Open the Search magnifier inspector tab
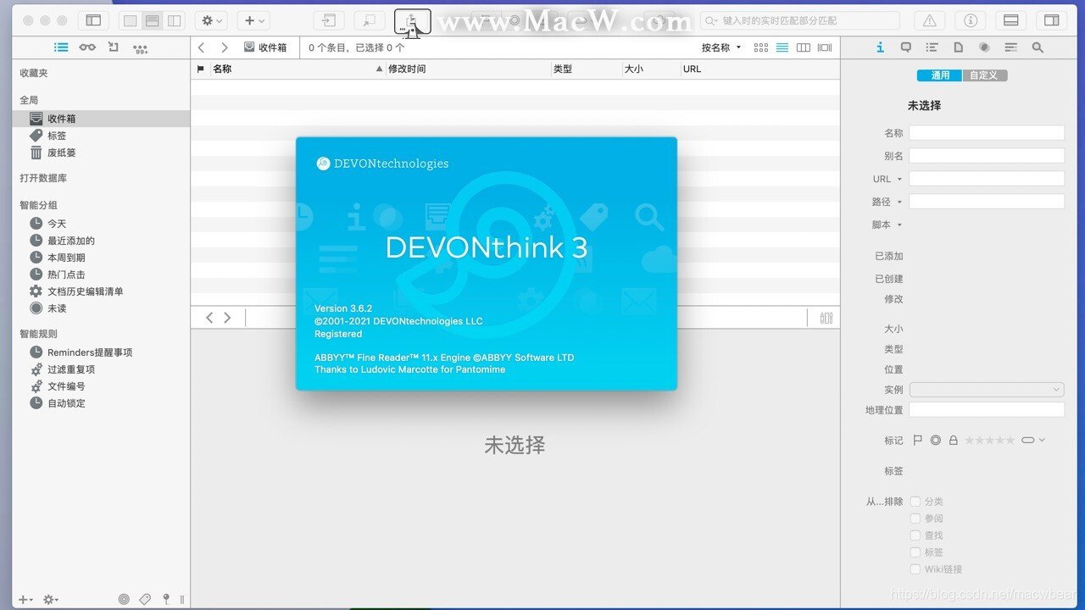The width and height of the screenshot is (1085, 610). pyautogui.click(x=1038, y=47)
